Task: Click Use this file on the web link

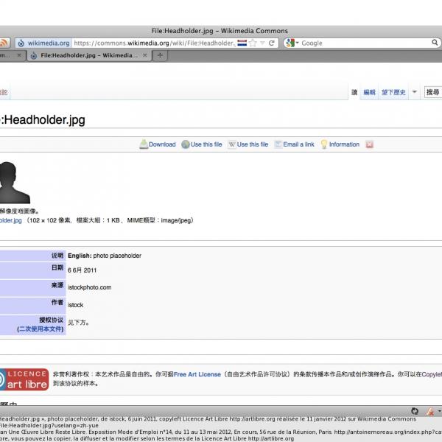Action: [206, 144]
